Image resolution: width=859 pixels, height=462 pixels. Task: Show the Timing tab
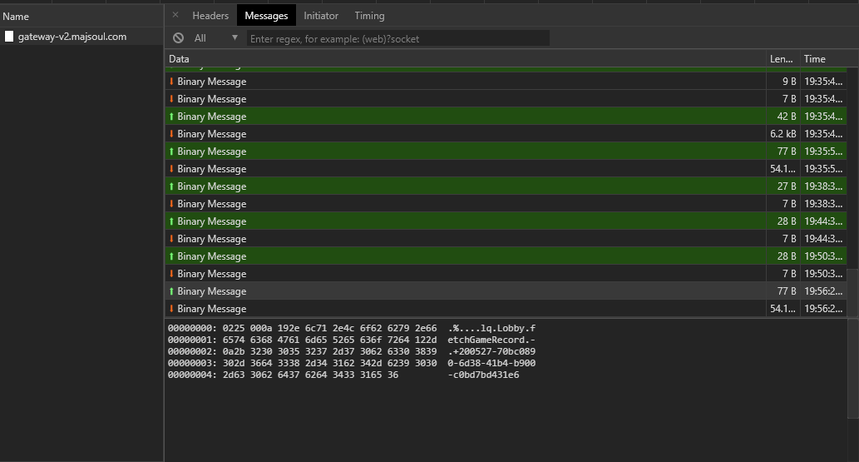click(369, 15)
